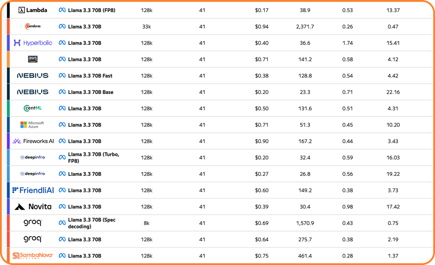Open the Cerebras logo
The image size is (435, 265).
pyautogui.click(x=33, y=26)
